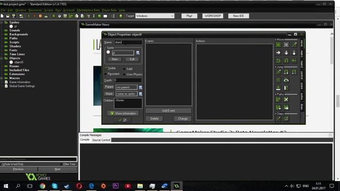Select the Reverse Vertical action icon
The image size is (340, 191).
pos(286,60)
